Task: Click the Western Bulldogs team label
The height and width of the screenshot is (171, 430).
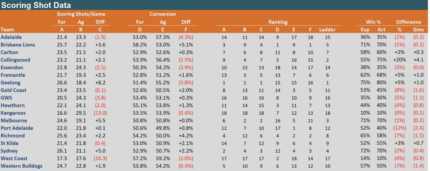Action: point(21,166)
